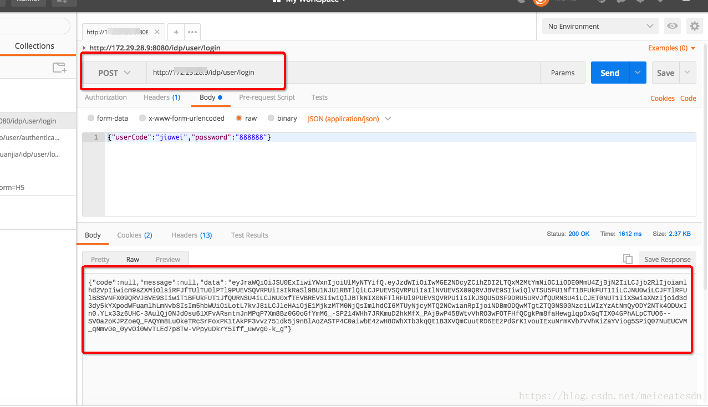Expand the Send button dropdown arrow
The image size is (708, 407).
tap(638, 73)
